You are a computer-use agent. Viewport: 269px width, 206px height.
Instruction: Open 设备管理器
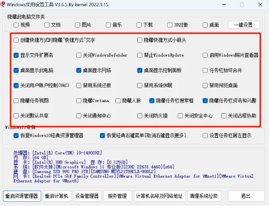pos(87,196)
